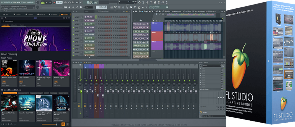
Task: Open the Melodic Techno Vol 1 pack thumbnail
Action: [9, 68]
